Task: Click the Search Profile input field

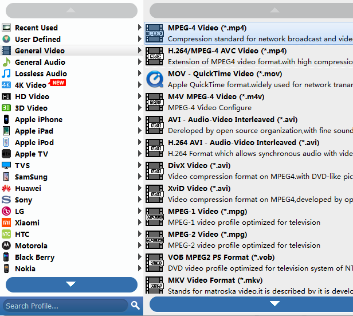Action: pos(64,306)
